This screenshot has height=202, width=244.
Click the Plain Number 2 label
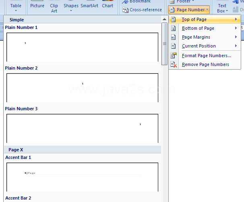point(21,68)
